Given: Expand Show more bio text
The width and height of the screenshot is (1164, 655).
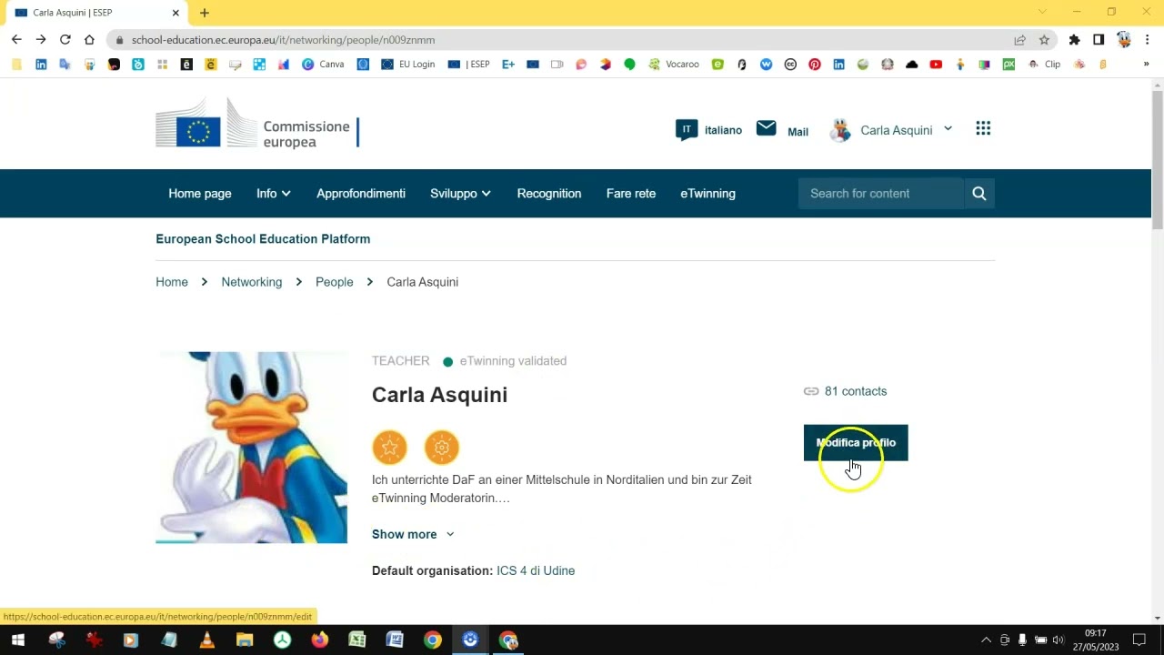Looking at the screenshot, I should (x=413, y=534).
